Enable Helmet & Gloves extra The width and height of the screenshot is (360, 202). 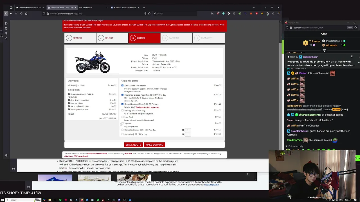[x=122, y=130]
